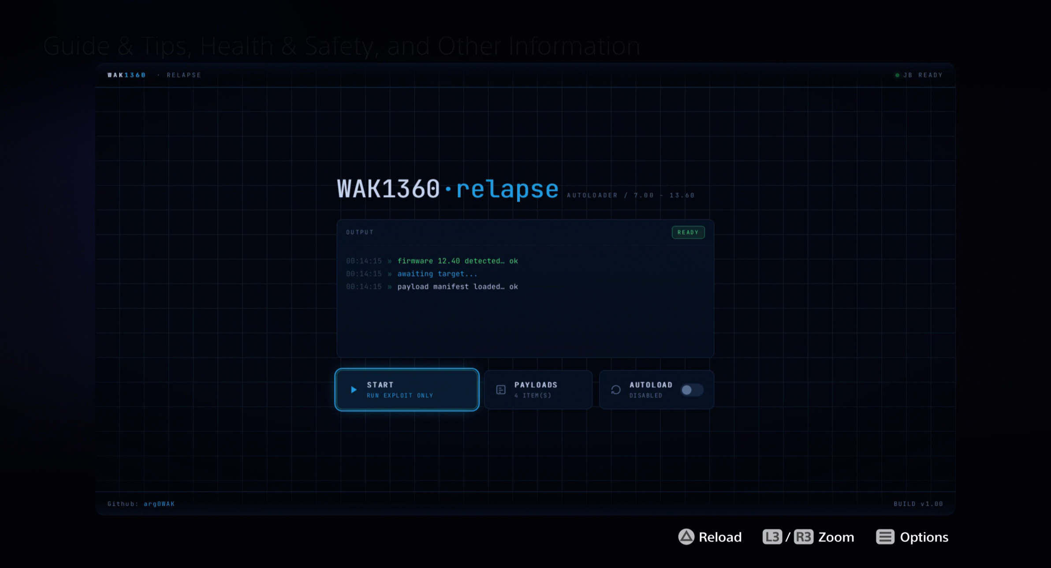Select the firmware 12.40 detected log line
The width and height of the screenshot is (1051, 568).
tap(432, 261)
